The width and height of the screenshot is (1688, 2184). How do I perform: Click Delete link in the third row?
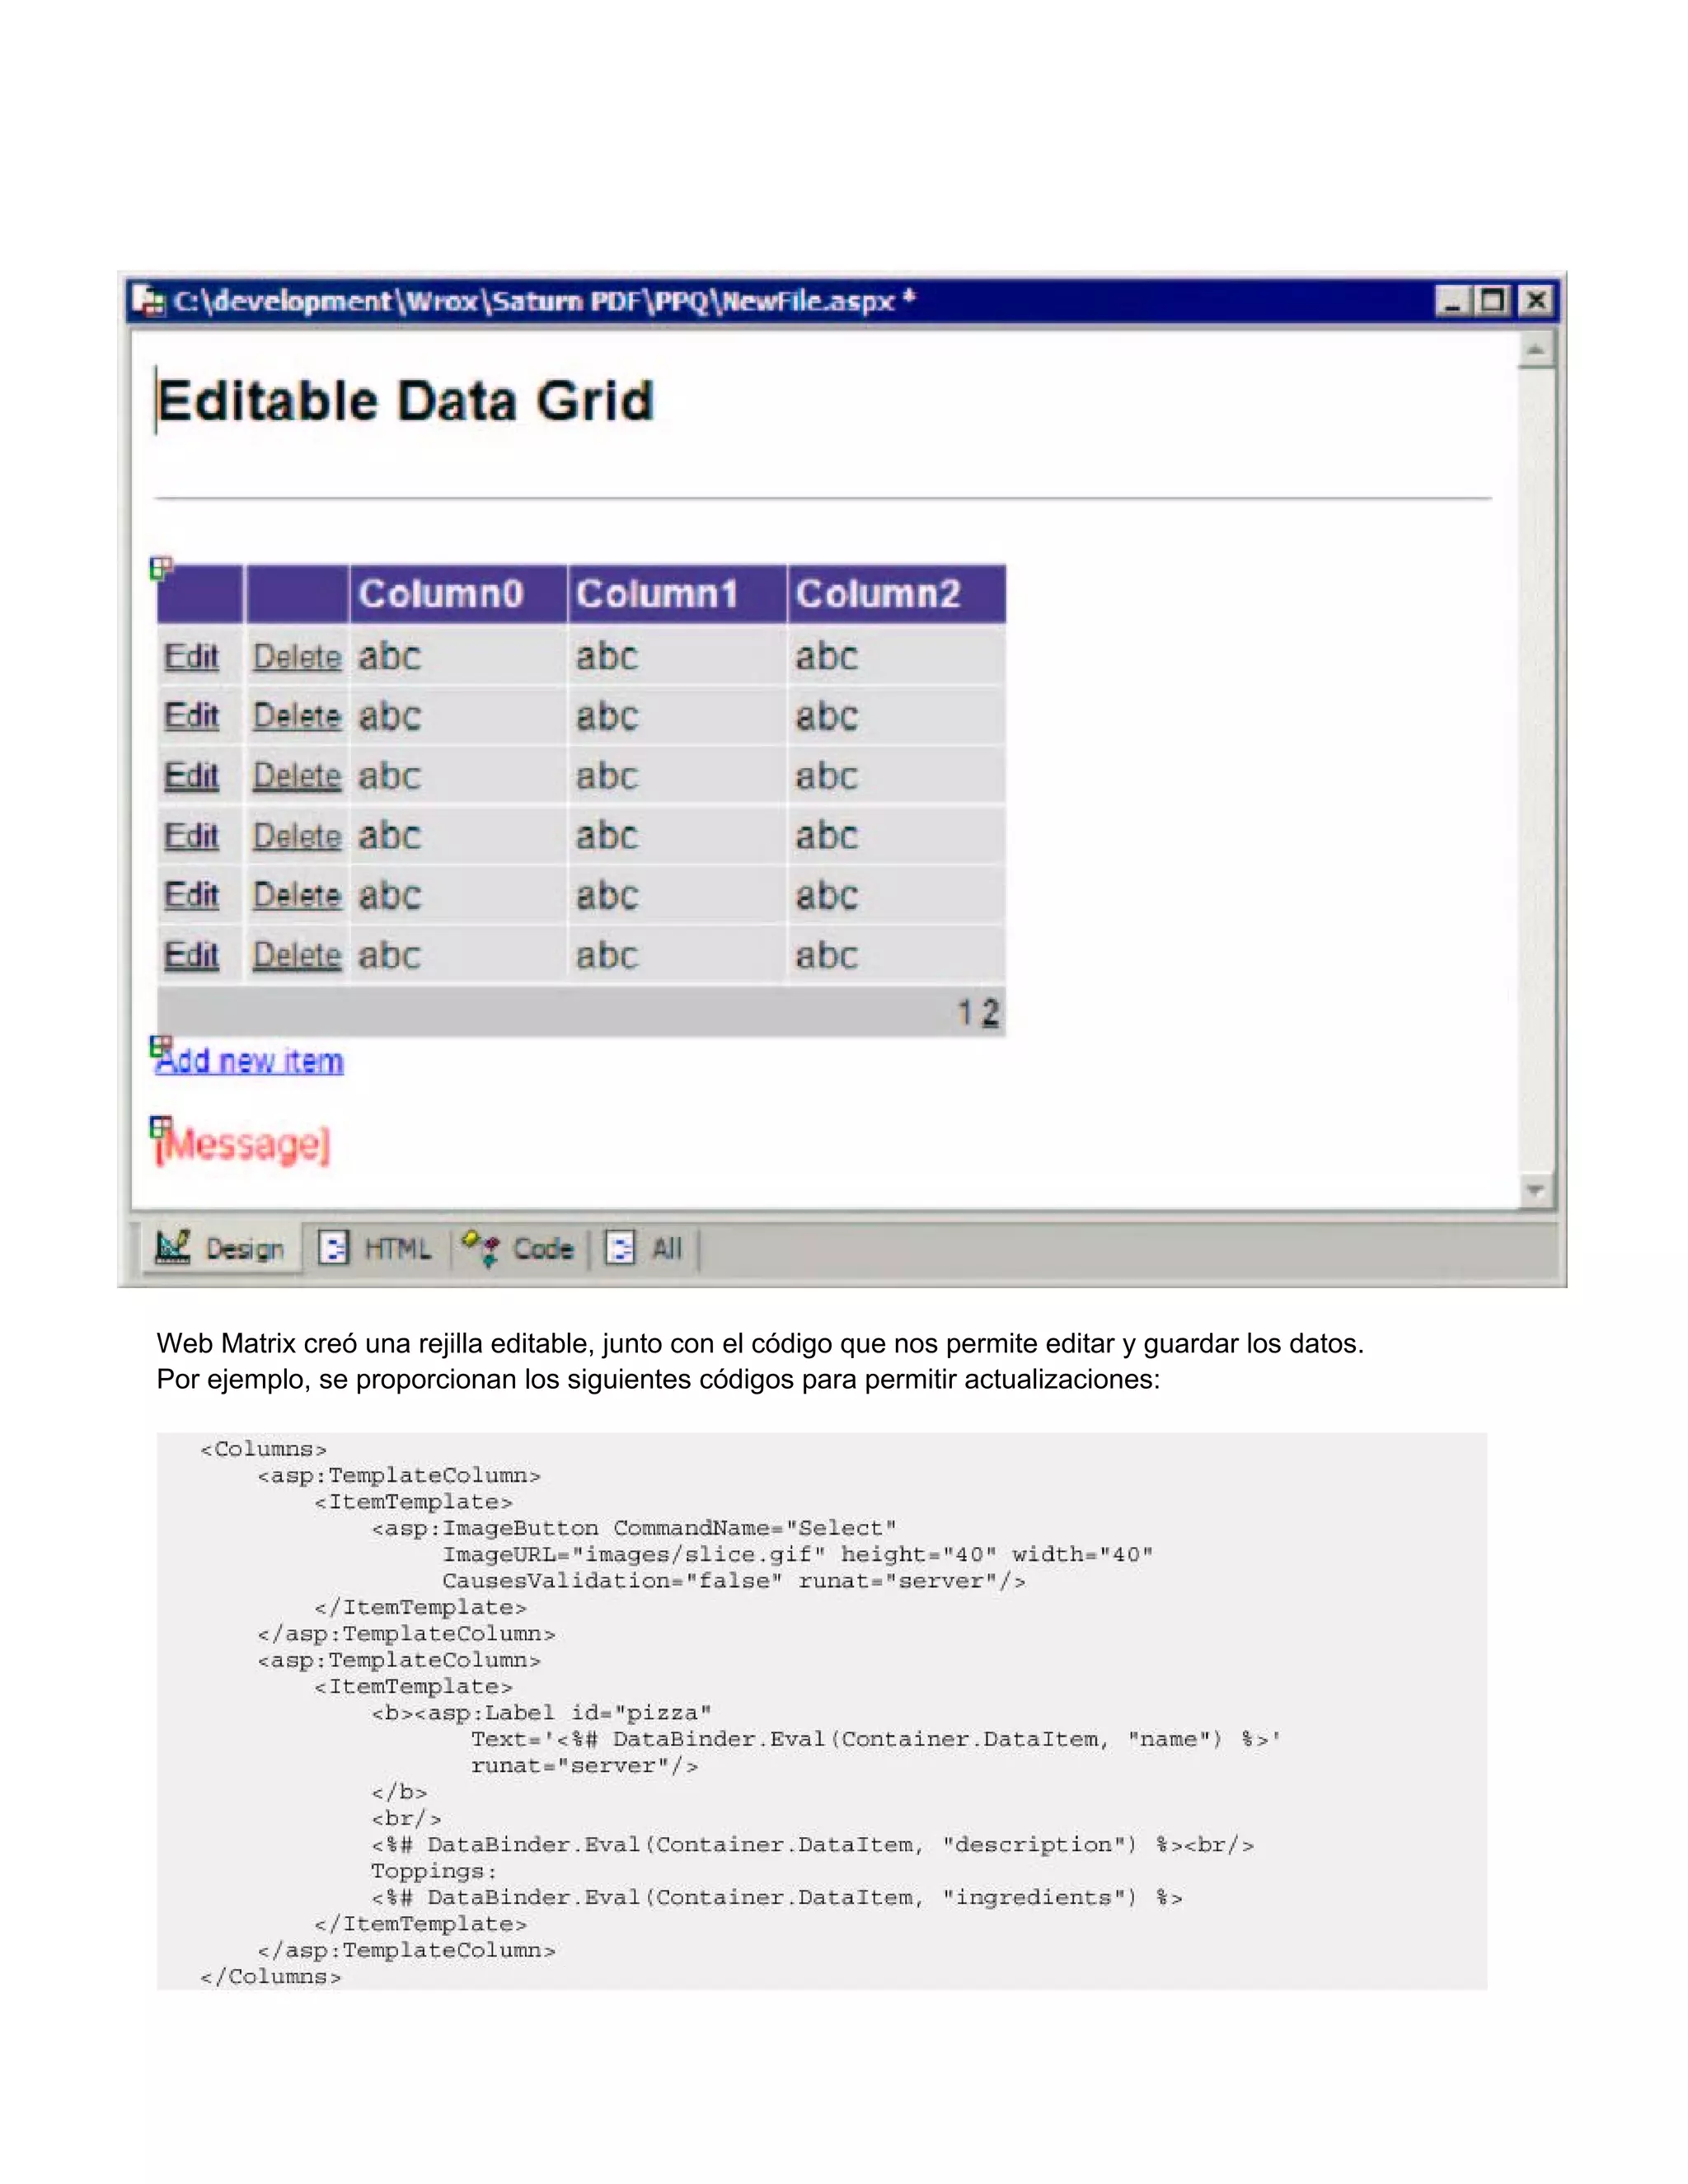click(297, 776)
